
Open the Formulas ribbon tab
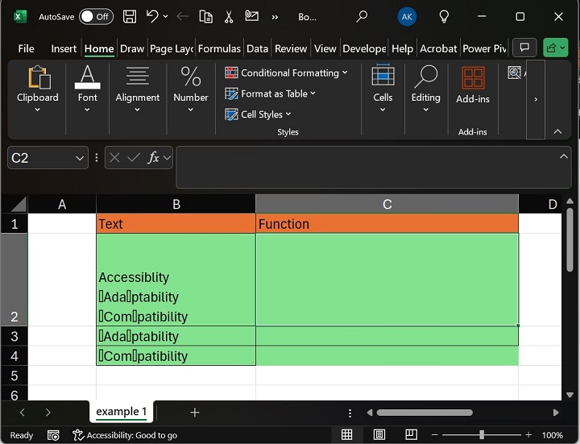click(219, 48)
